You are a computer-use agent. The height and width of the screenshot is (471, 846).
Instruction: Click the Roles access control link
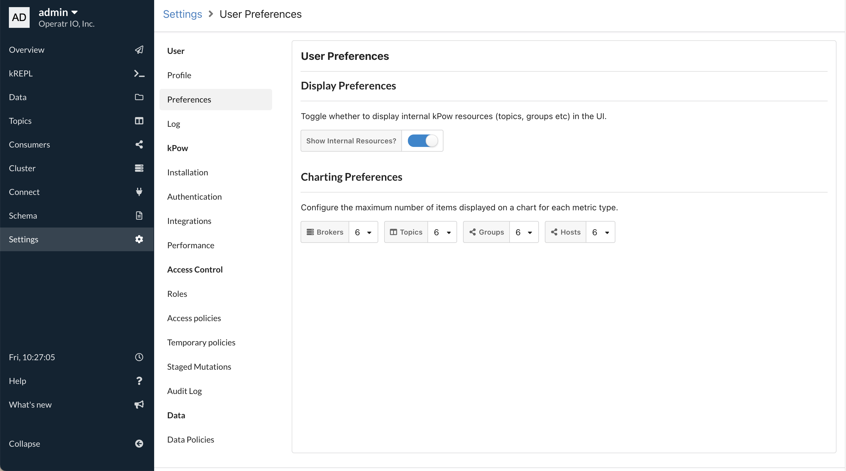coord(177,293)
